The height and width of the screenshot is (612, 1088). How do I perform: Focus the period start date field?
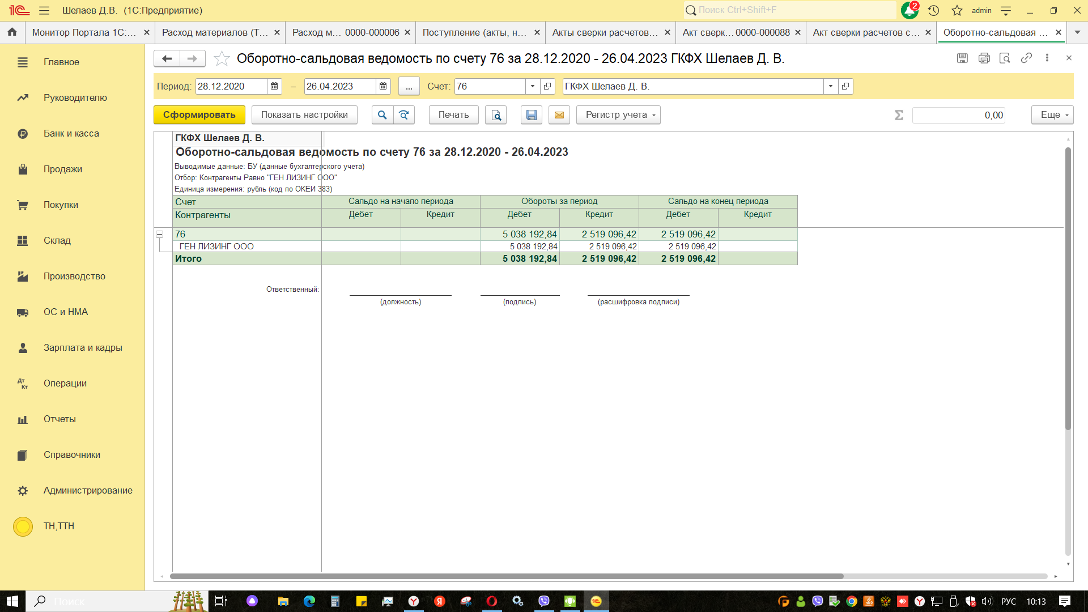[x=231, y=86]
